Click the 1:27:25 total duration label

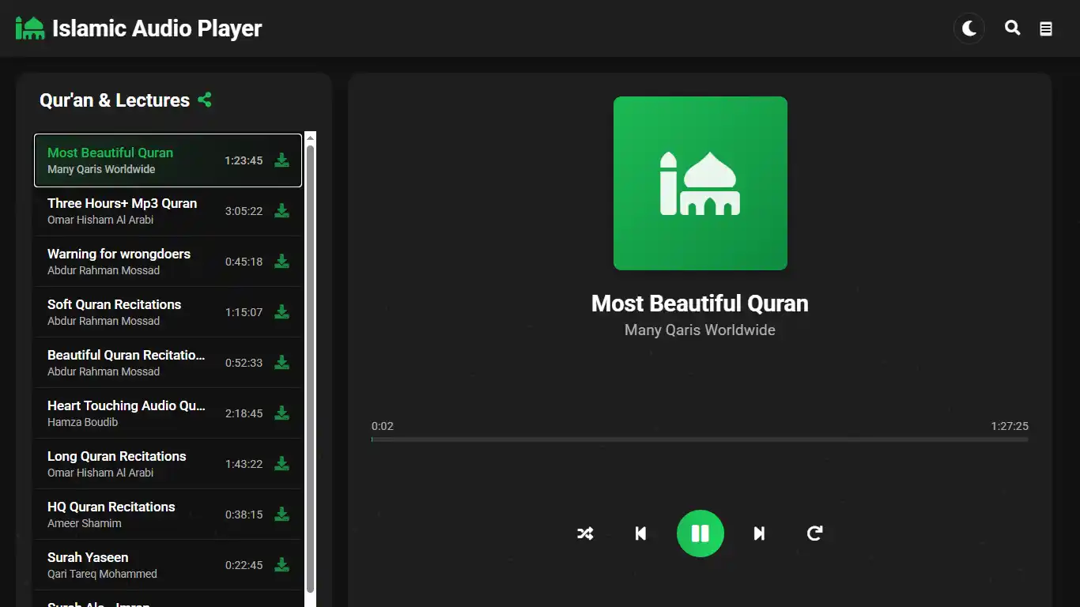pyautogui.click(x=1010, y=426)
